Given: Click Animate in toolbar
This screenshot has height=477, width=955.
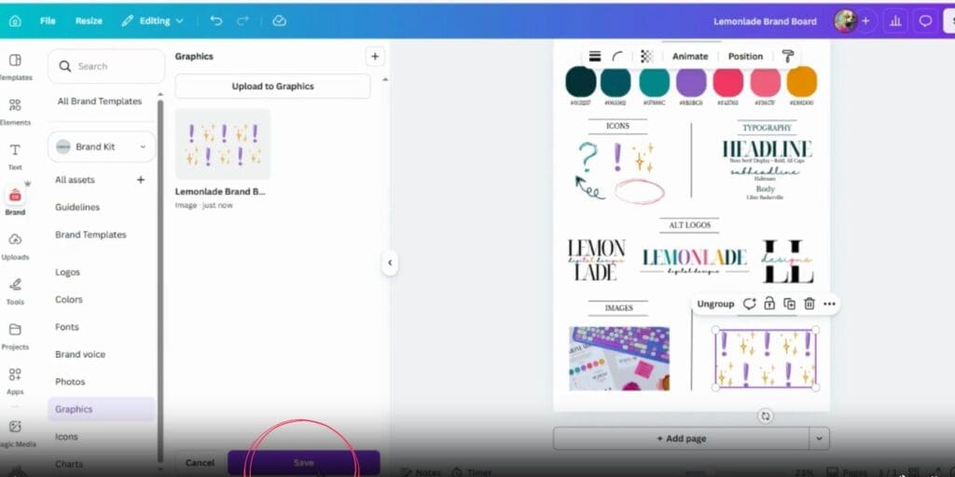Looking at the screenshot, I should 690,57.
